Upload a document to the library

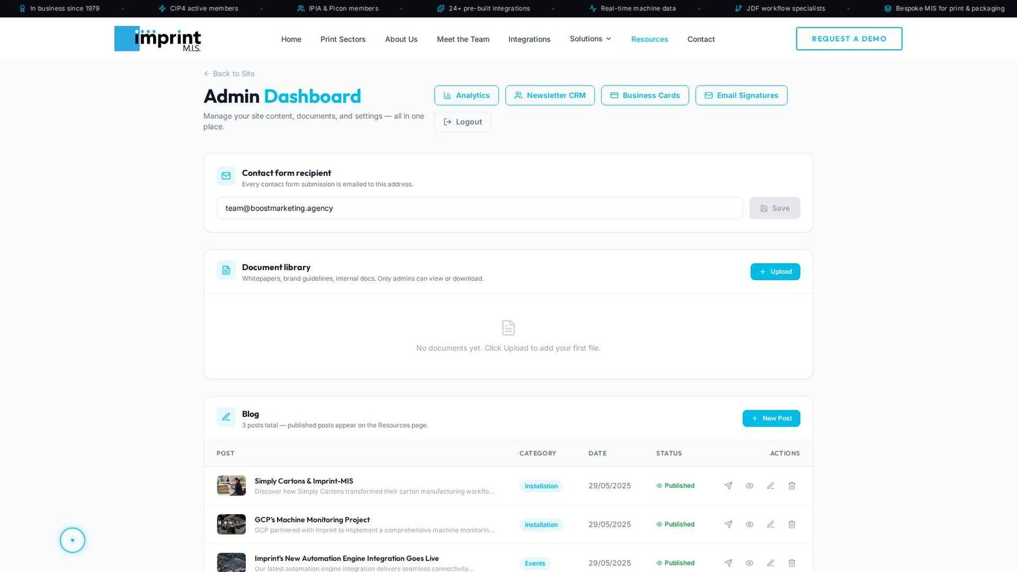(775, 272)
